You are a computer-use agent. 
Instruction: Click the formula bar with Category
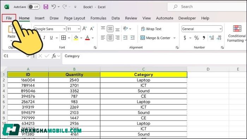click(x=155, y=59)
